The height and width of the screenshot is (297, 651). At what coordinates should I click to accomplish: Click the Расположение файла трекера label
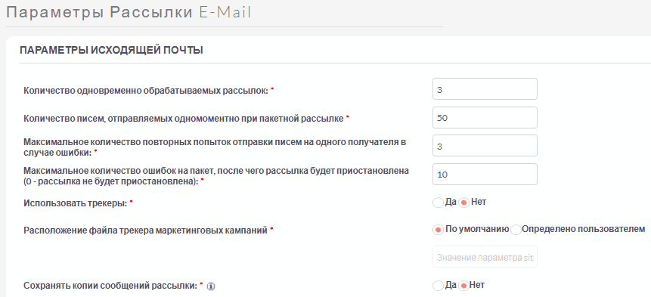(145, 230)
